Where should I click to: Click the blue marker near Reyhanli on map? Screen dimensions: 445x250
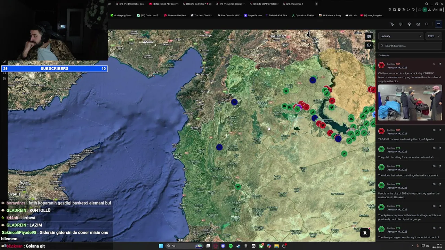coord(234,102)
